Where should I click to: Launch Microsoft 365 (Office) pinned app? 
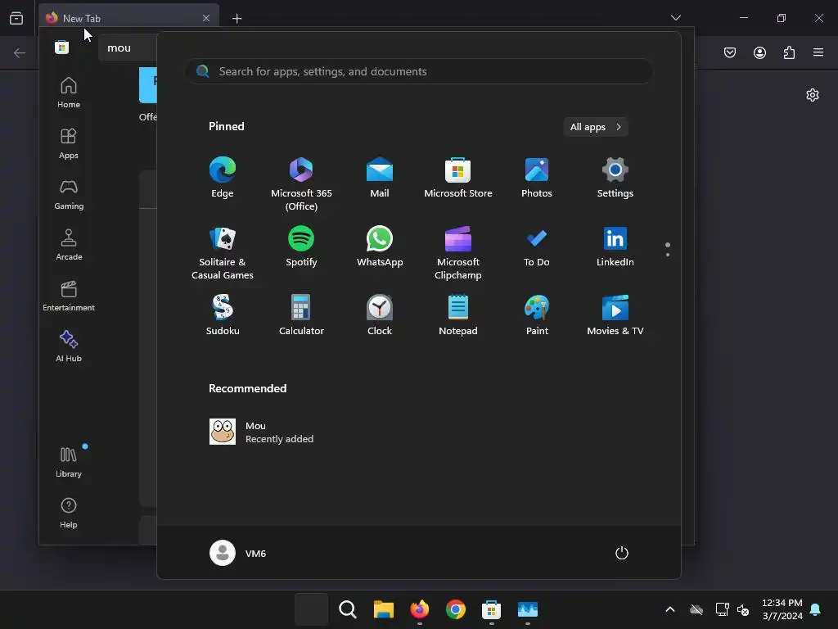pos(301,183)
